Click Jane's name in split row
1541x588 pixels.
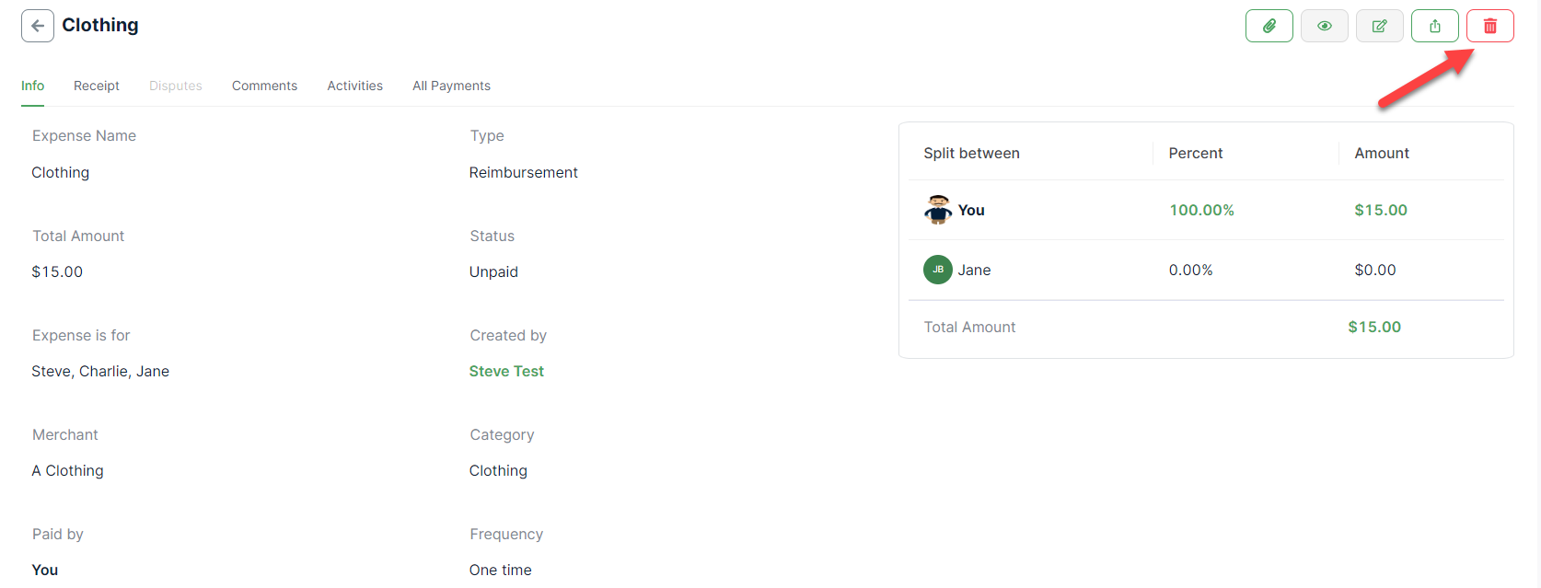coord(974,270)
